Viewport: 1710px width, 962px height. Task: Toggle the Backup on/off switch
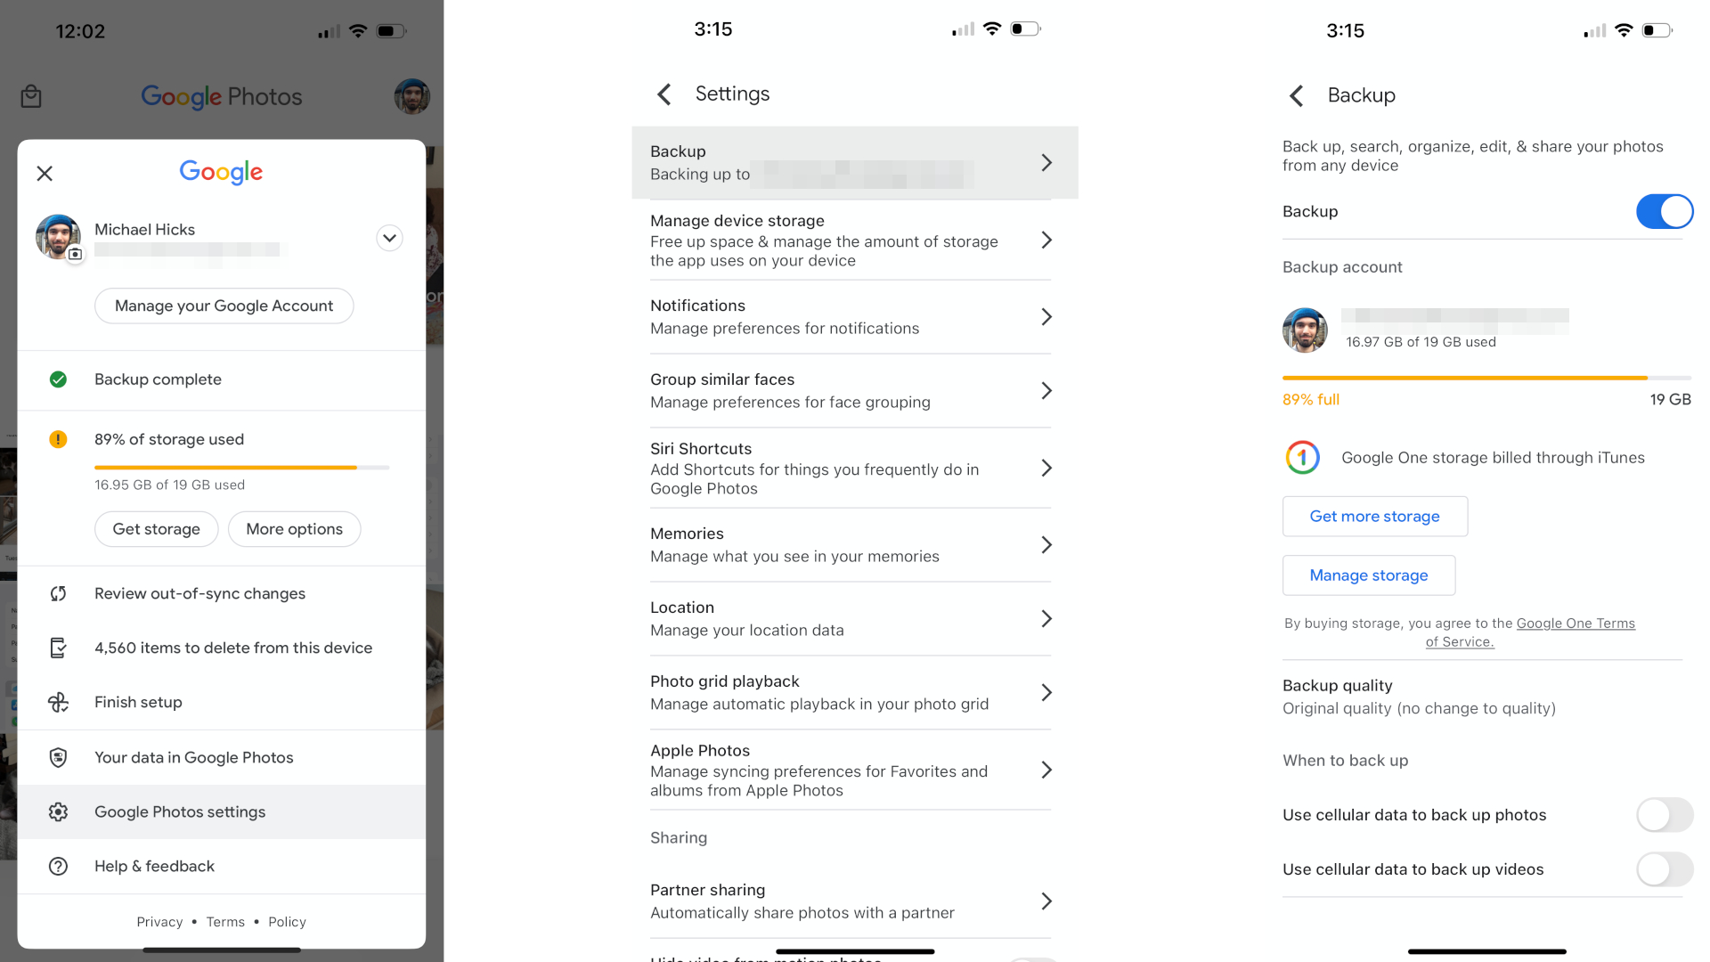1665,210
